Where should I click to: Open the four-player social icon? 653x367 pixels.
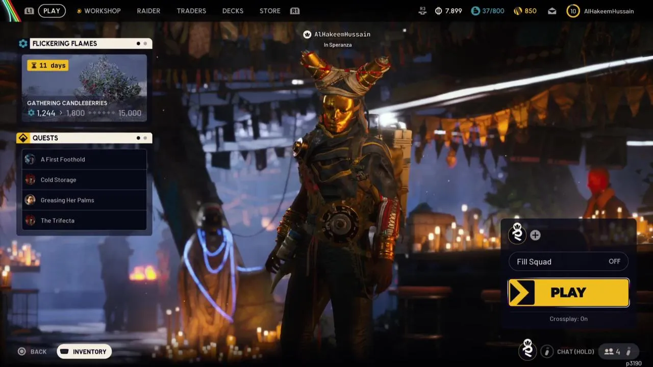tap(618, 351)
